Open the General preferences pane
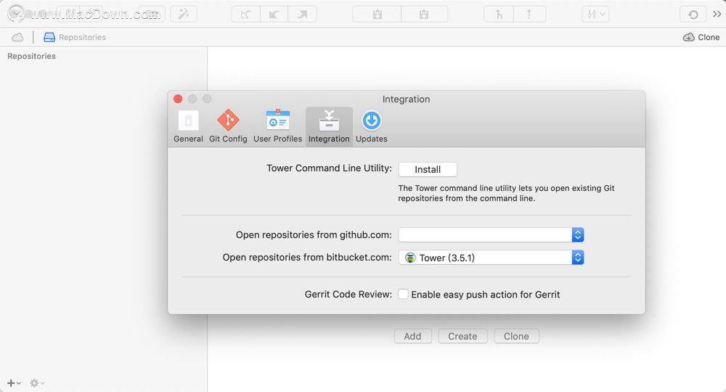Screen dimensions: 726x392 (188, 126)
